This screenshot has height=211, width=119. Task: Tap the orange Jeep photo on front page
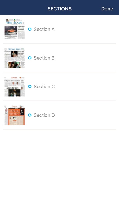(x=11, y=31)
